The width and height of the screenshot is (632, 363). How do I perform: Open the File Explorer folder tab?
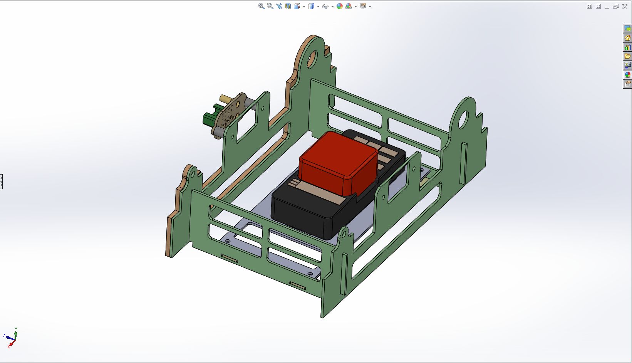pyautogui.click(x=627, y=56)
